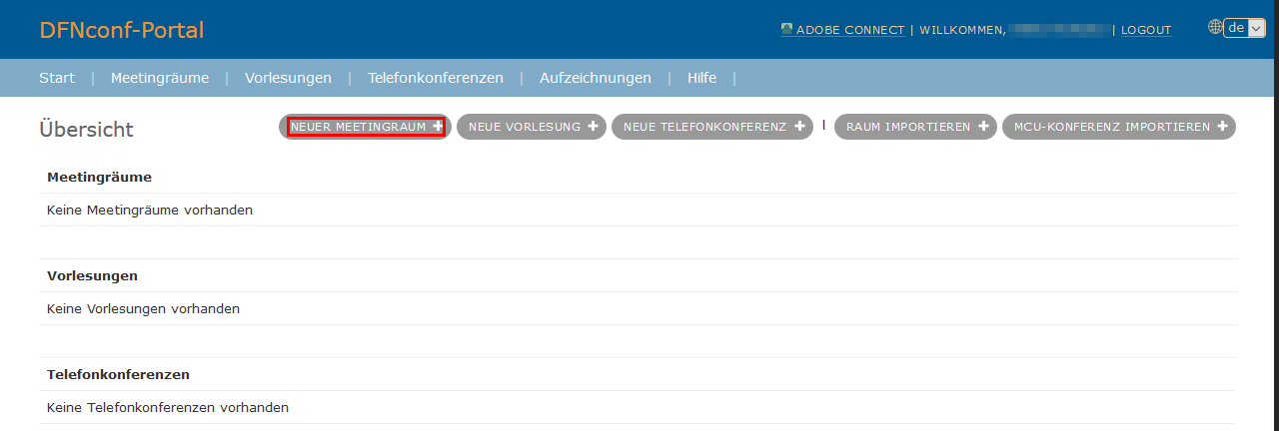Click the plus icon on MCU-Konferenz importieren

click(x=1223, y=127)
